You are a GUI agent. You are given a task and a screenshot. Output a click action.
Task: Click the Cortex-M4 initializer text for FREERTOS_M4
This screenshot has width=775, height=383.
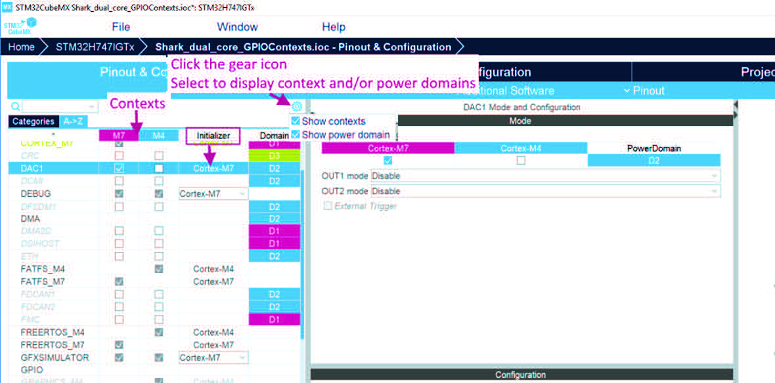(x=213, y=332)
